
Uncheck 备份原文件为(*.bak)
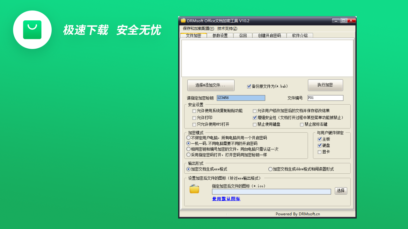[249, 86]
